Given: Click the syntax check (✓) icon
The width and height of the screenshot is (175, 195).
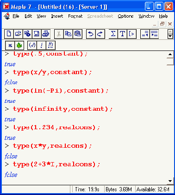Looking at the screenshot, I should coord(32,45).
